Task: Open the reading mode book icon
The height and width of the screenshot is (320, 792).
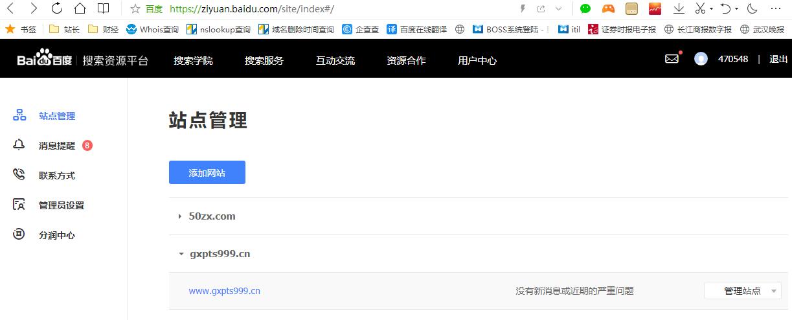Action: pyautogui.click(x=103, y=8)
